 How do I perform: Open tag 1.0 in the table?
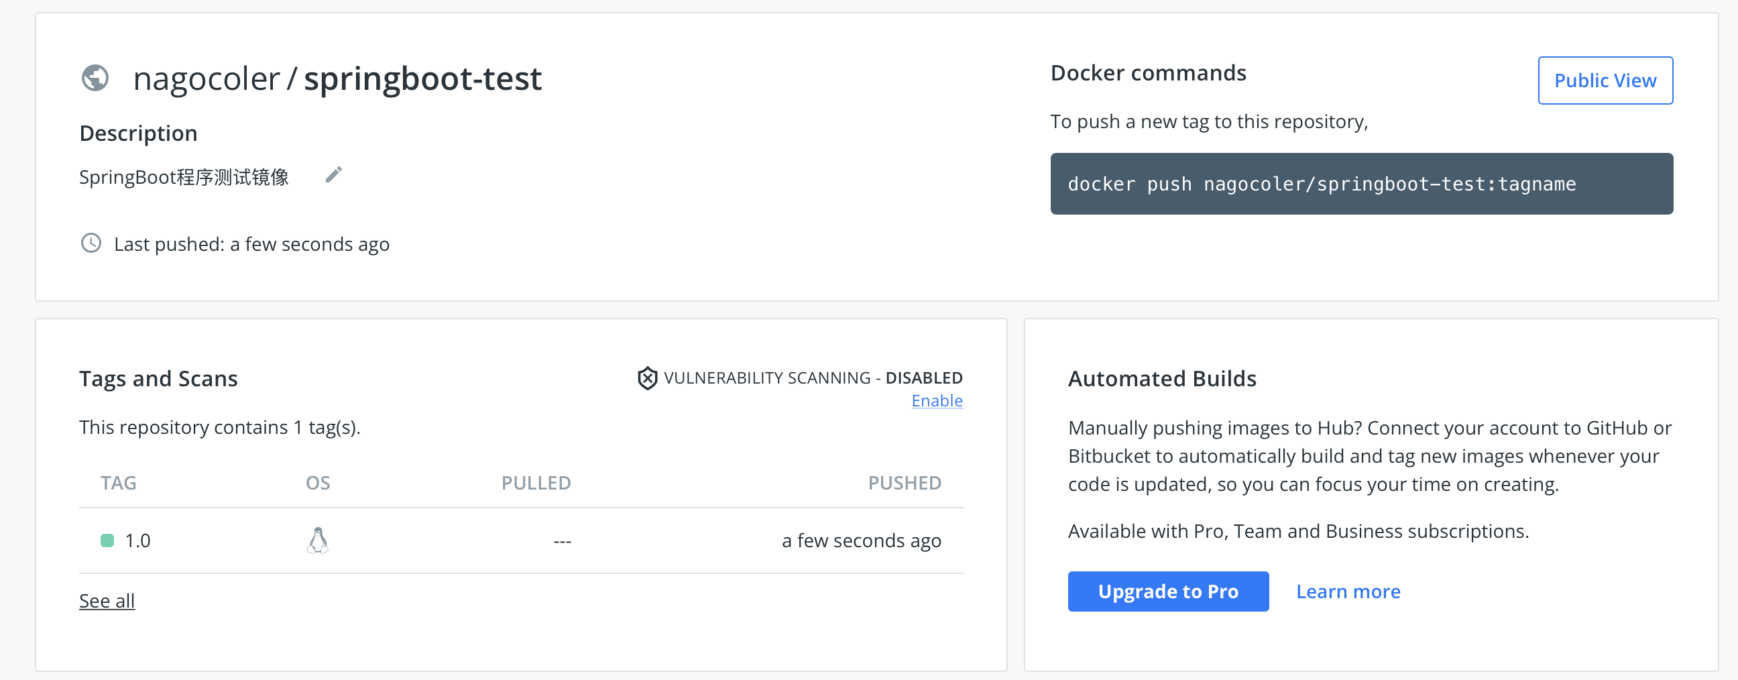pos(137,541)
